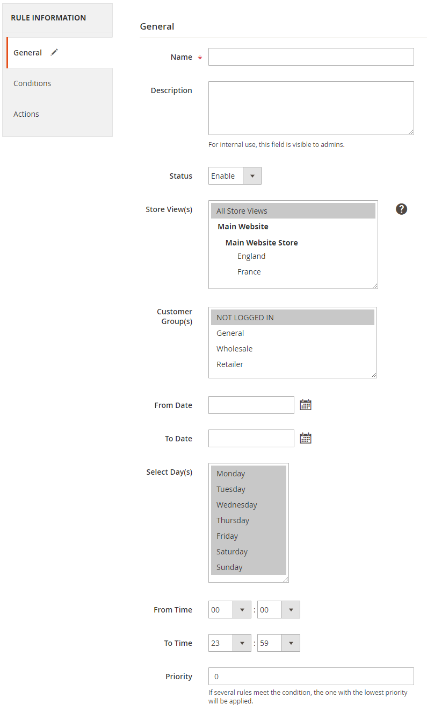Click into the Name input field
Image resolution: width=427 pixels, height=711 pixels.
[x=311, y=57]
